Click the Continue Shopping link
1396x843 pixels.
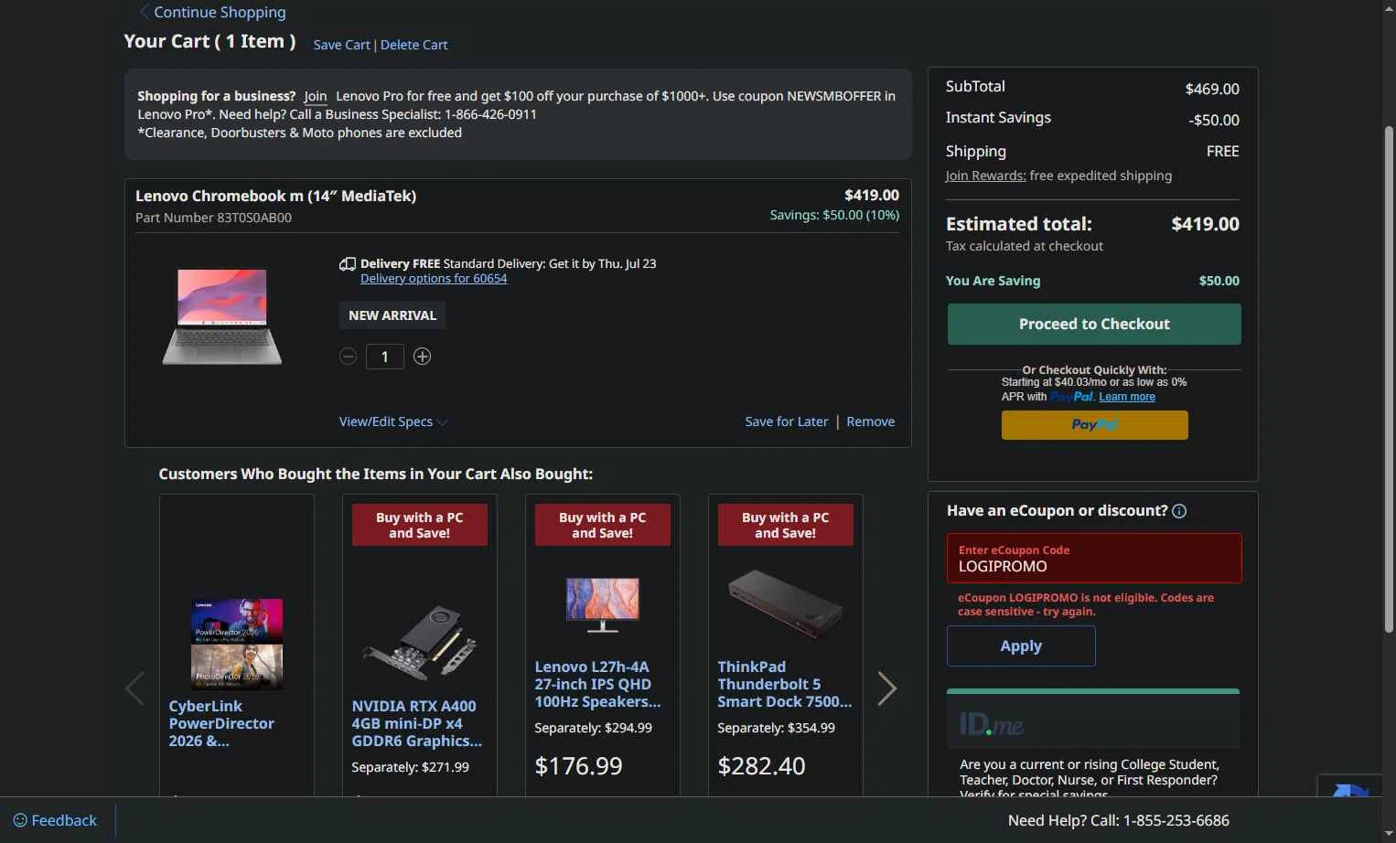point(220,12)
